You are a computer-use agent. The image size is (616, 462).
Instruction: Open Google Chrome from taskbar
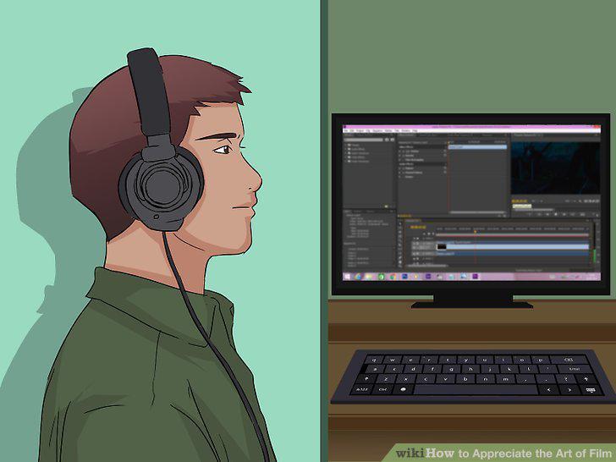(393, 277)
